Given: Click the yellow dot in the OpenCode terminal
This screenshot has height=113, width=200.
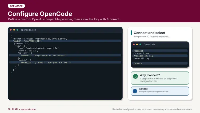Looking at the screenshot, I should 137,44.
